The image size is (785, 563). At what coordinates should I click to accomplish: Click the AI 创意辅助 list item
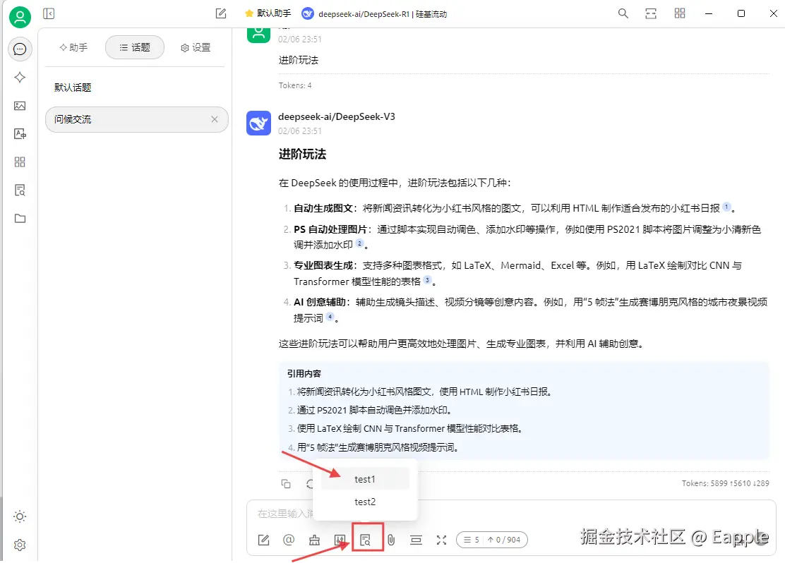[x=530, y=310]
